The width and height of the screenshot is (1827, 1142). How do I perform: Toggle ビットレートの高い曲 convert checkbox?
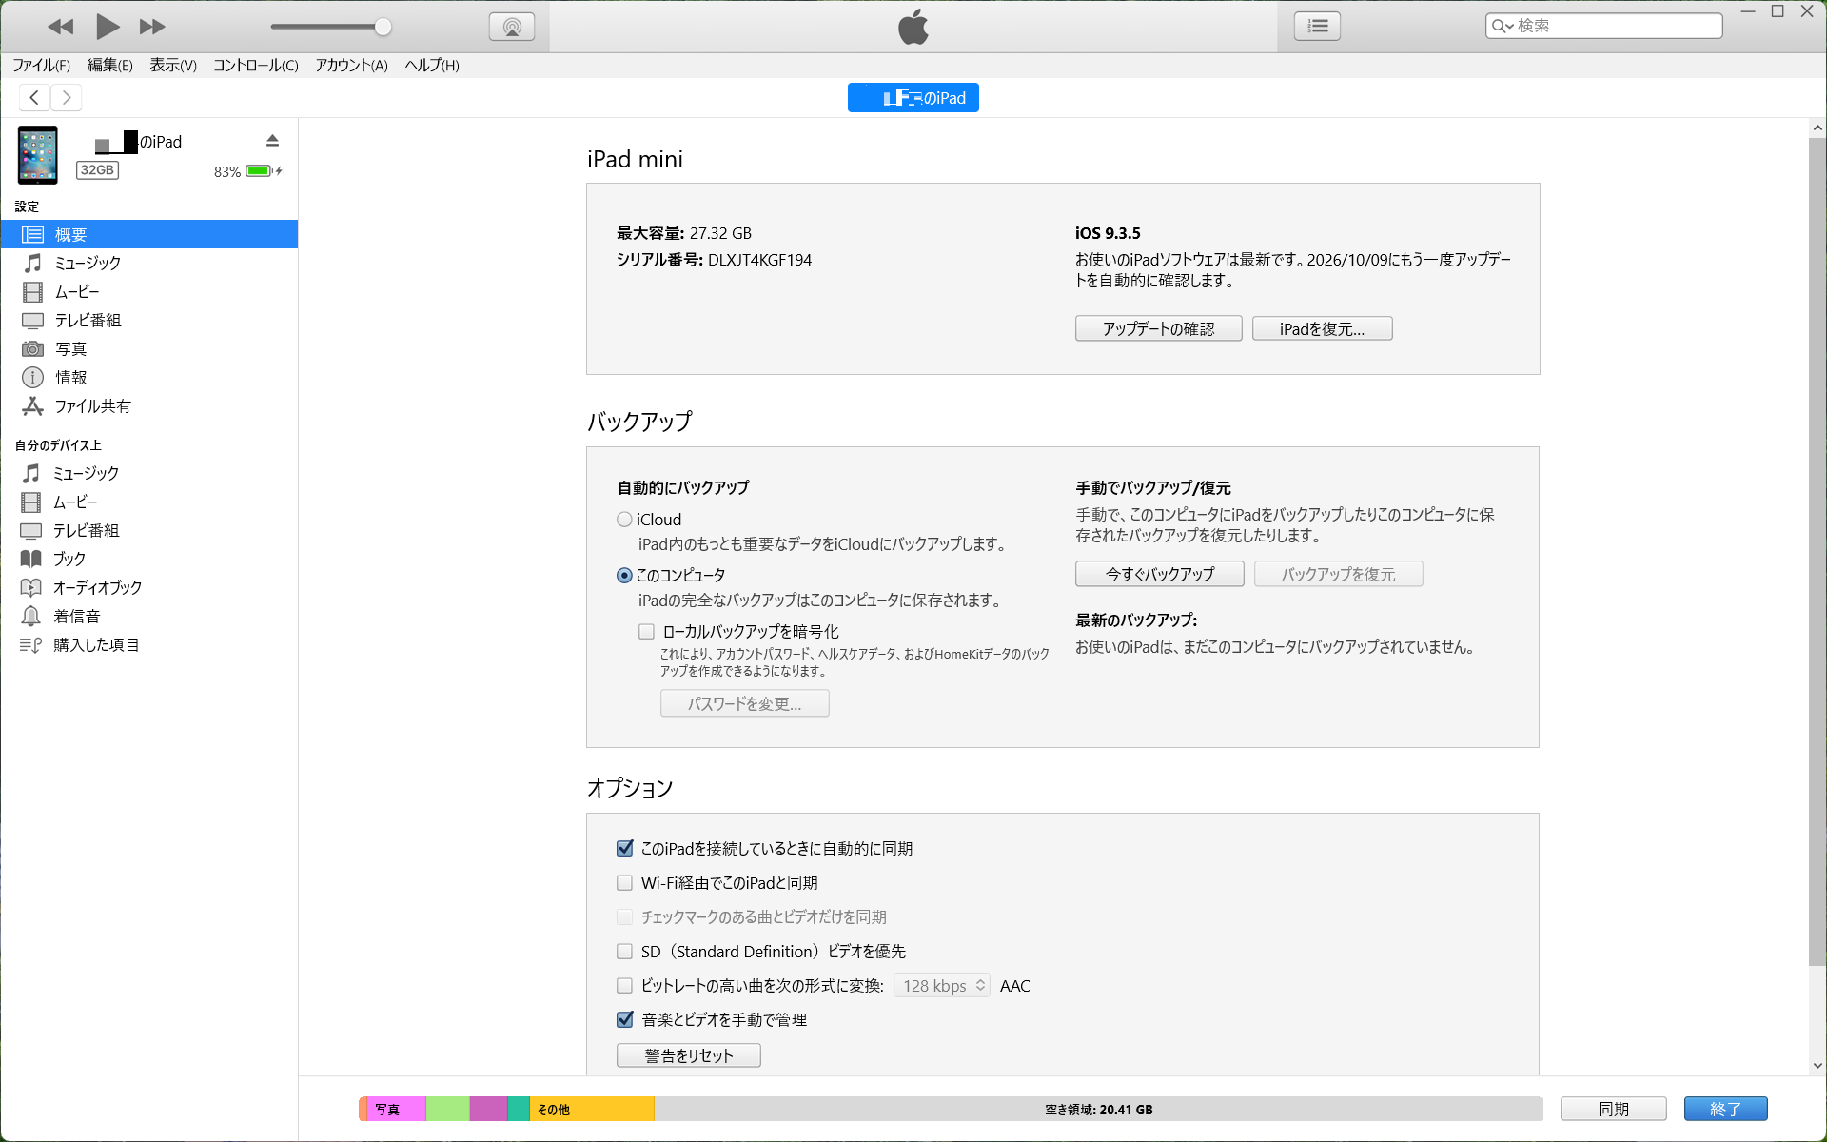(x=624, y=986)
